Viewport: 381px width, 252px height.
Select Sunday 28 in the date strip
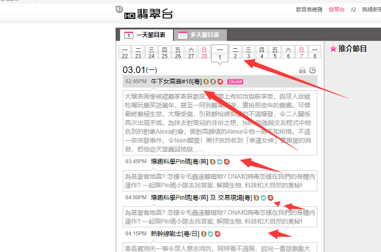[x=204, y=52]
